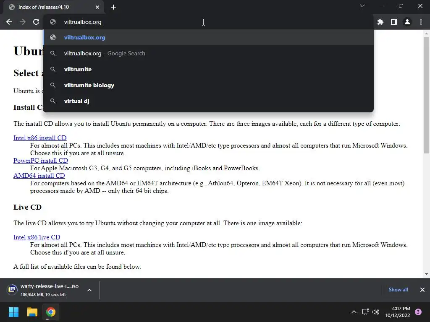Reload the current page
The height and width of the screenshot is (322, 430).
[x=36, y=22]
